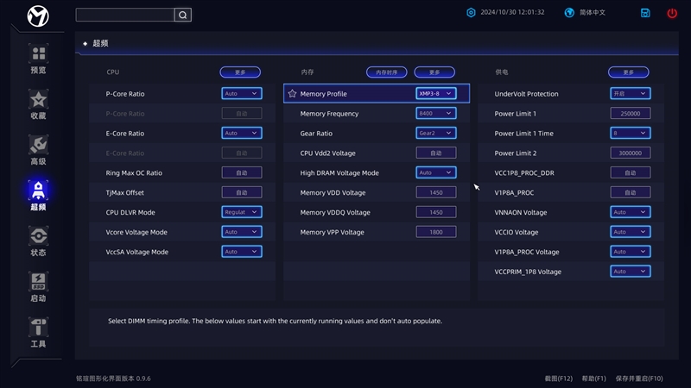
Task: Click 更多 button in the CPU column
Action: [x=239, y=72]
